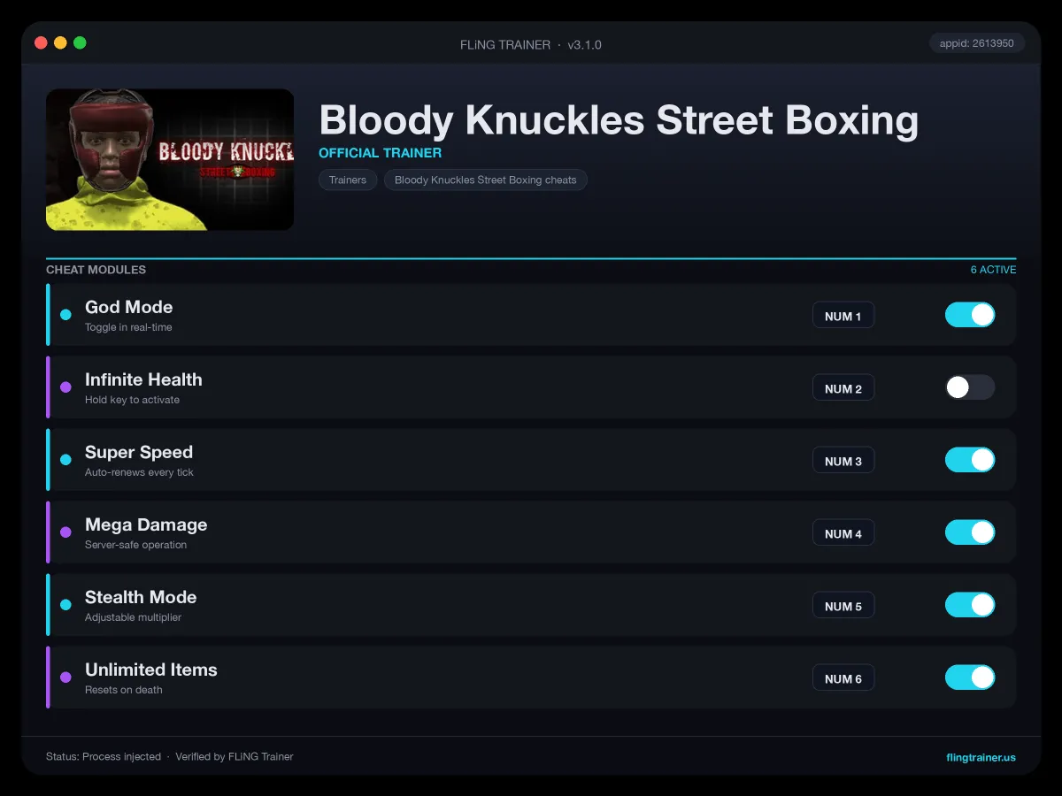Click the green window zoom button

[x=80, y=42]
